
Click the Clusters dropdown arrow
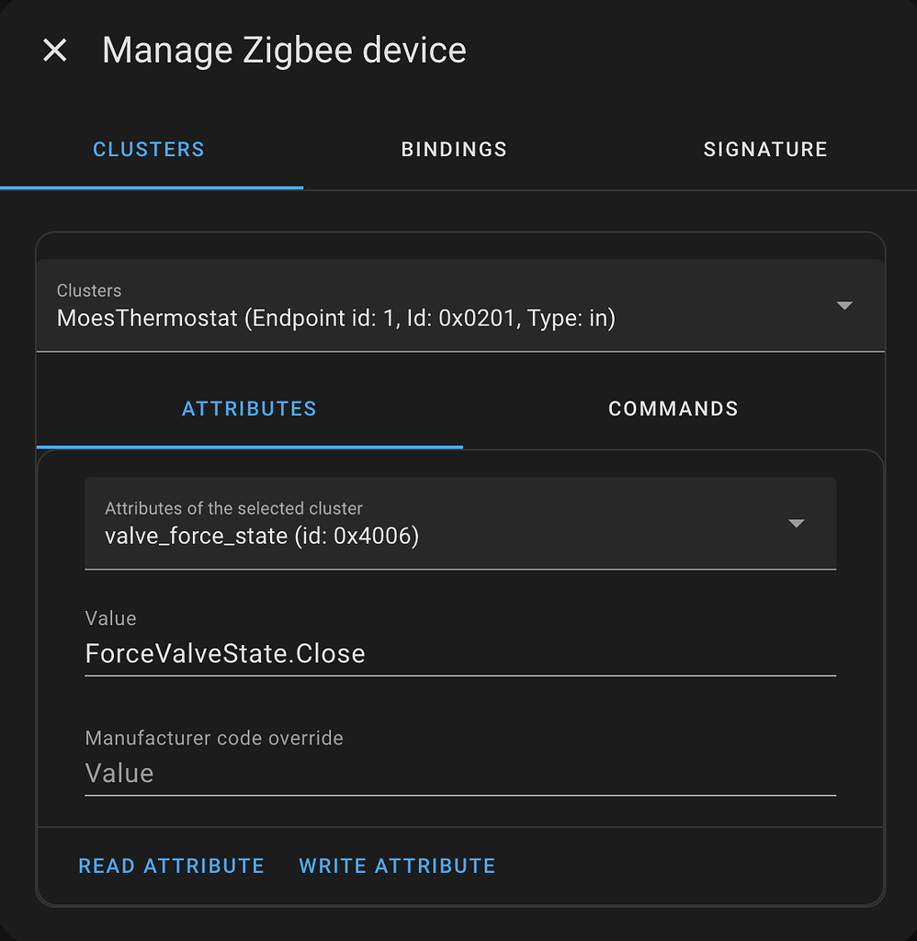844,306
